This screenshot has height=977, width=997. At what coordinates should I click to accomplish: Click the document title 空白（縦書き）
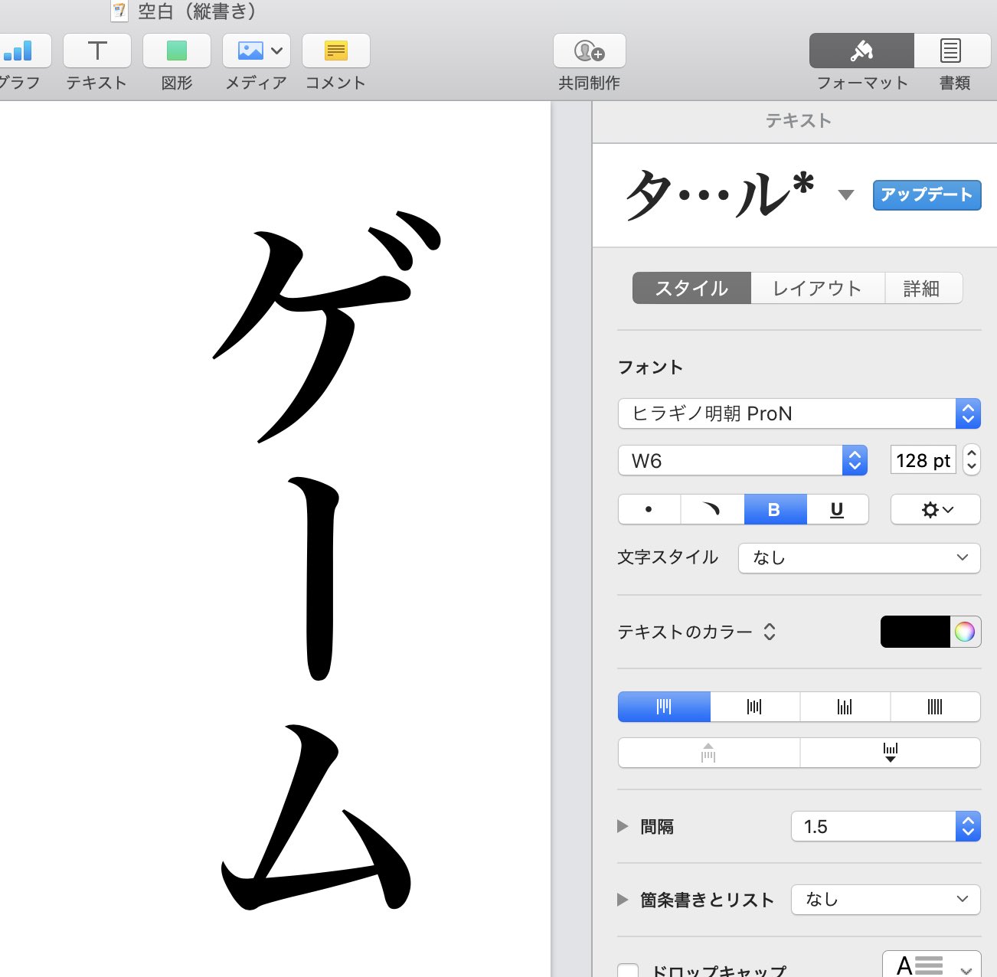[x=198, y=11]
